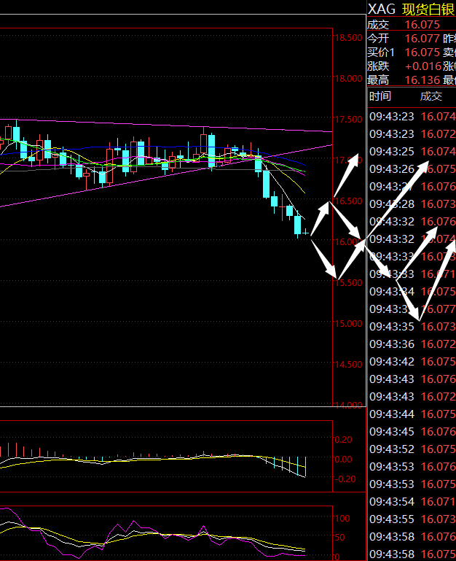Click the 涨跌 change value +0.016

coord(423,66)
